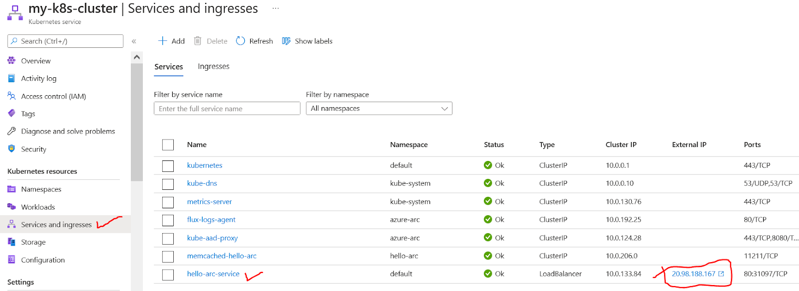Viewport: 799px width, 291px height.
Task: Select cluster IP 10.0.133.84 cell
Action: (623, 274)
